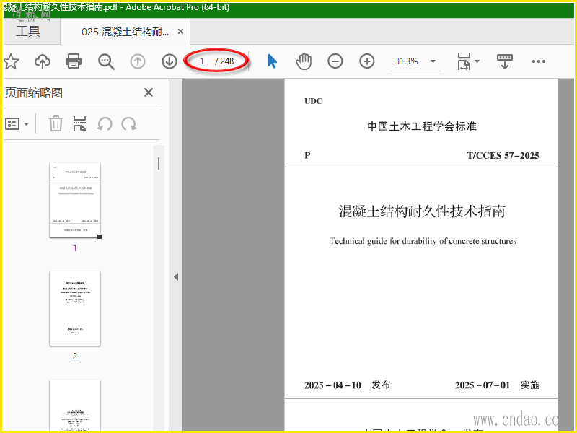Rotate page clockwise
Viewport: 577px width, 433px height.
tap(129, 123)
